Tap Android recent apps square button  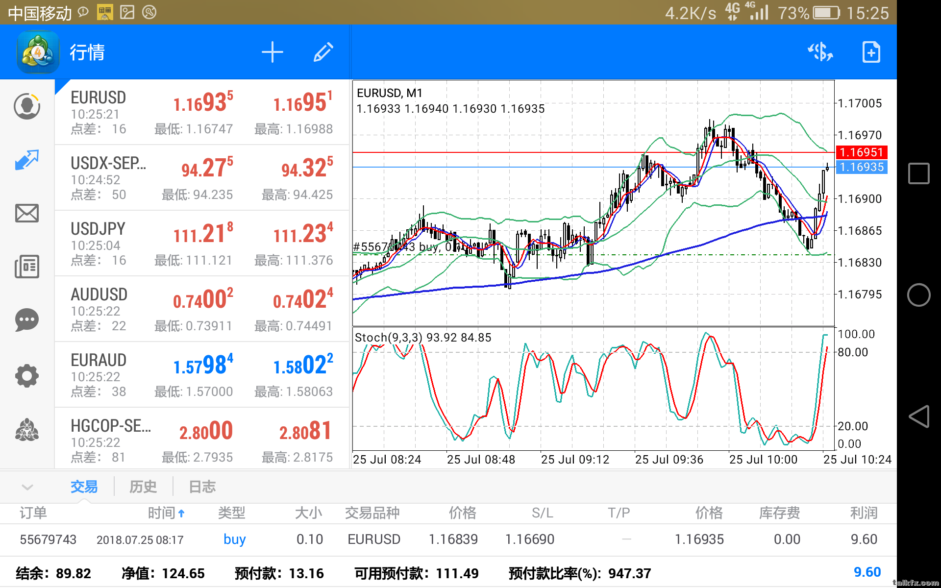pyautogui.click(x=918, y=173)
